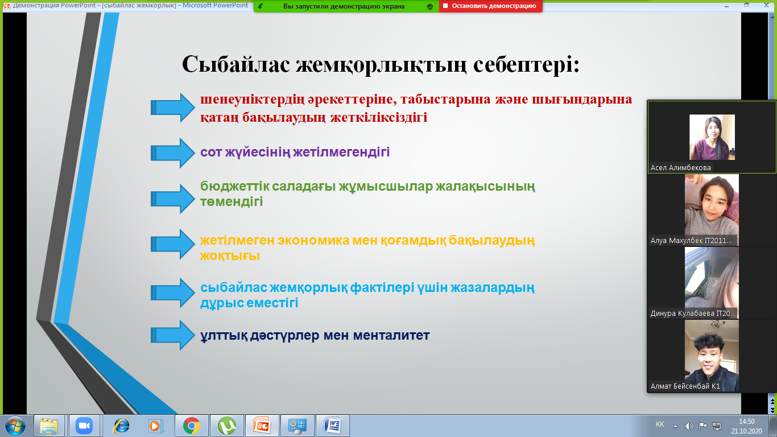The height and width of the screenshot is (437, 777).
Task: Click the green screen sharing status bar
Action: pyautogui.click(x=346, y=6)
